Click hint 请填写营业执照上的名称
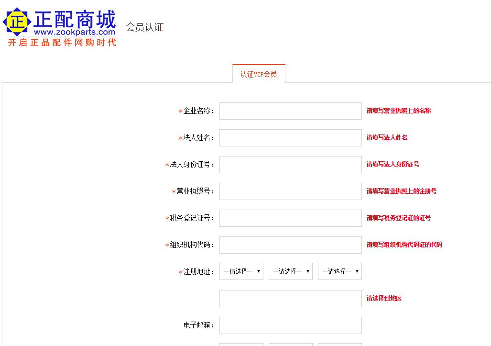This screenshot has width=491, height=346. 399,111
